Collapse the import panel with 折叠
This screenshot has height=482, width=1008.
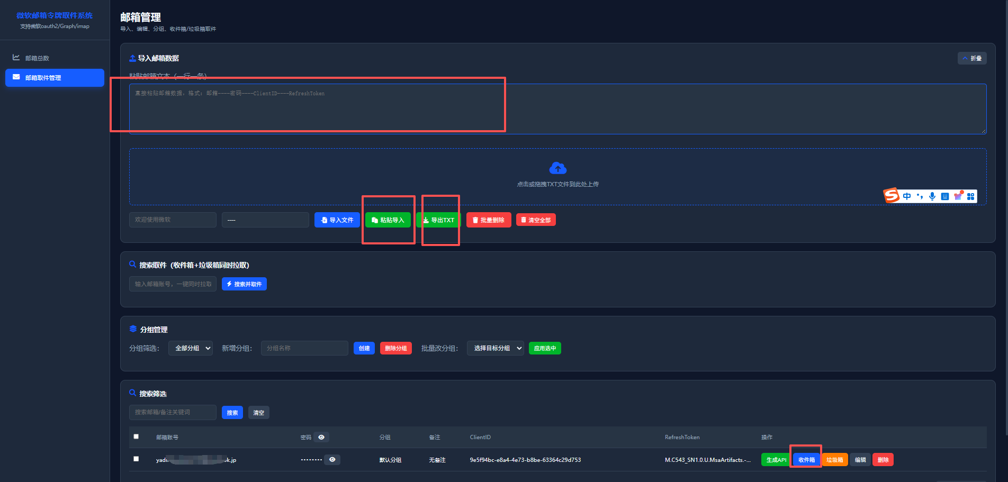(x=972, y=58)
